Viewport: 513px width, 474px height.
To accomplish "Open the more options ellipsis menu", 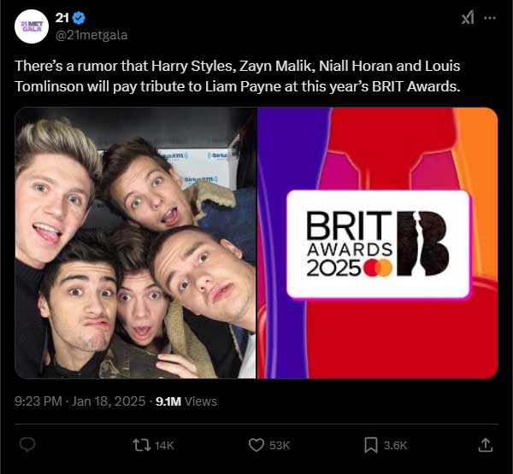I will (x=490, y=18).
